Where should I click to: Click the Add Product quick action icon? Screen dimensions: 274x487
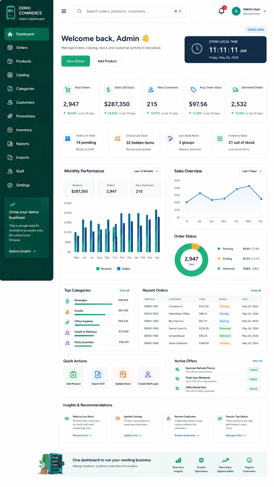pyautogui.click(x=73, y=374)
